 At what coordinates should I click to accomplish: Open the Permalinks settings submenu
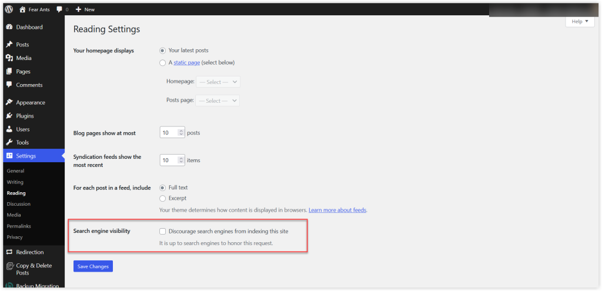click(x=19, y=226)
